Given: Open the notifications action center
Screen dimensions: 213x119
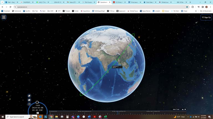Looking at the screenshot, I should tap(210, 117).
